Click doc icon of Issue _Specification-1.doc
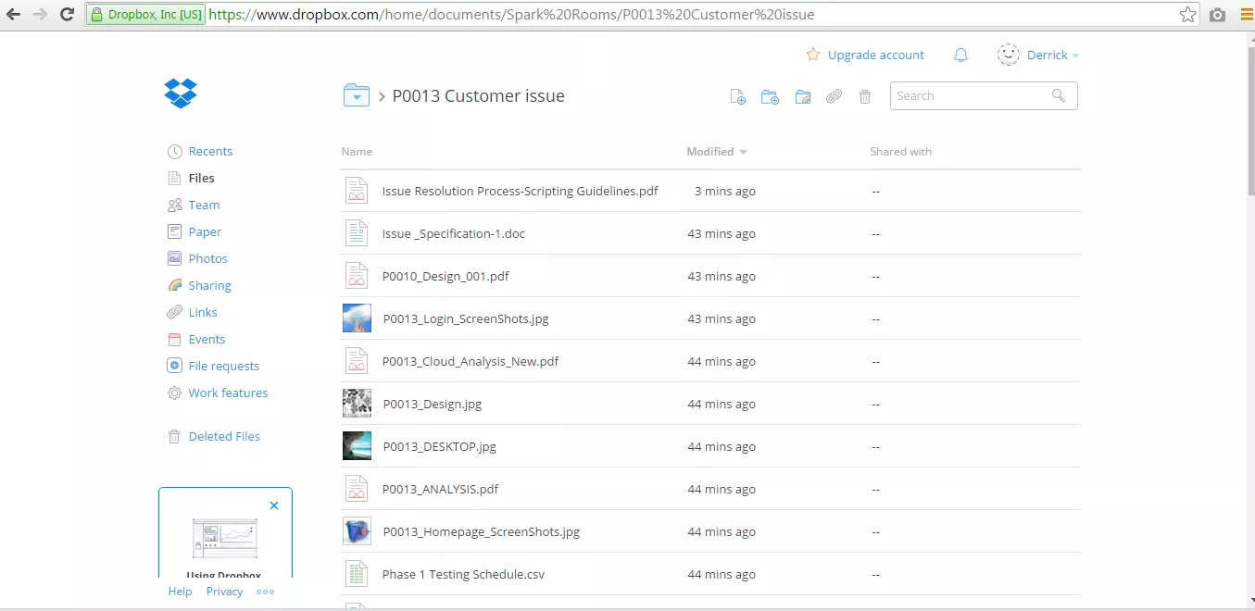This screenshot has width=1255, height=611. (357, 233)
